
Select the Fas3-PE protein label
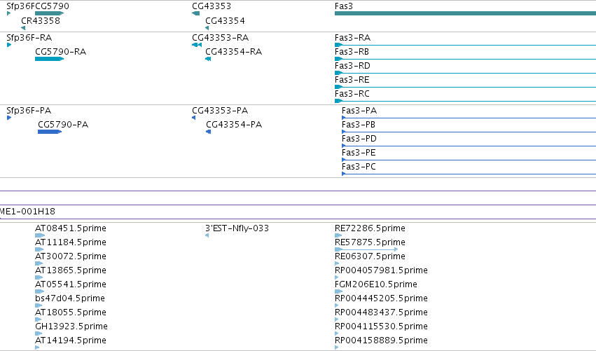pyautogui.click(x=359, y=153)
